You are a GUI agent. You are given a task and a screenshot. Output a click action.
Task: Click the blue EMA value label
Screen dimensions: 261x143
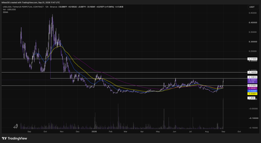coord(253,91)
